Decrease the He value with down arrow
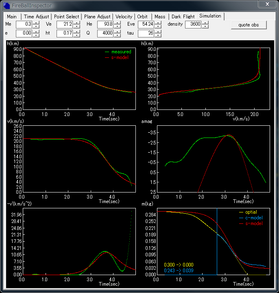This screenshot has height=293, width=279. coord(118,26)
